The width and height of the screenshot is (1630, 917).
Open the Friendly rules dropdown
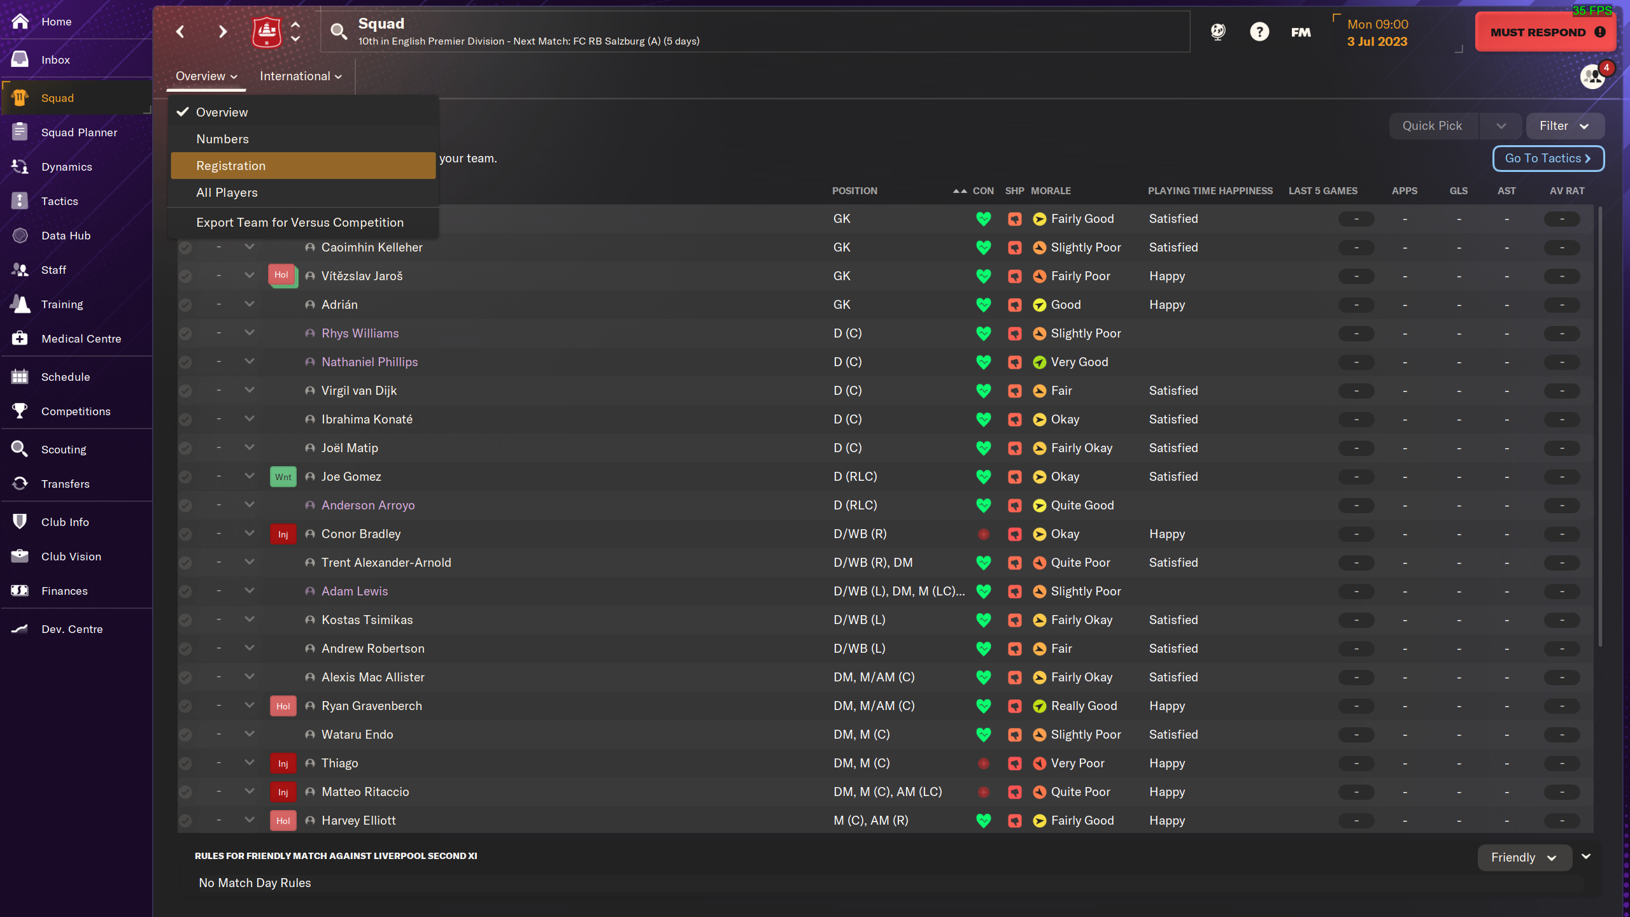1524,857
